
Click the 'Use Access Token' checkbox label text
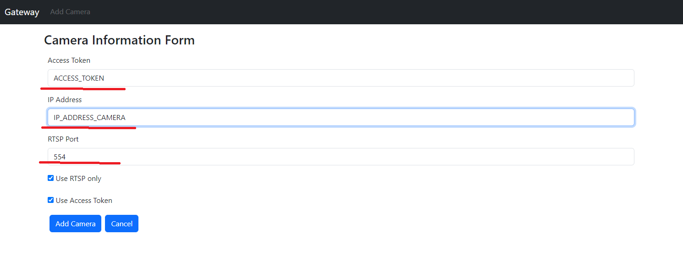(84, 201)
